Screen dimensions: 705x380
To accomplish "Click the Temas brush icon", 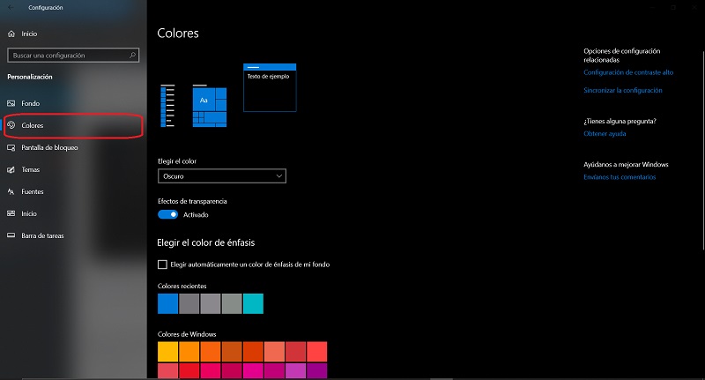I will coord(11,169).
